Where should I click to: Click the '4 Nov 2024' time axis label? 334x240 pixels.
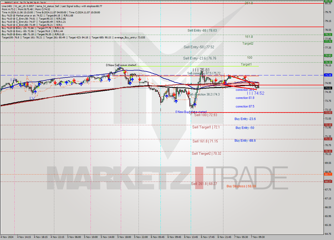tap(7, 237)
